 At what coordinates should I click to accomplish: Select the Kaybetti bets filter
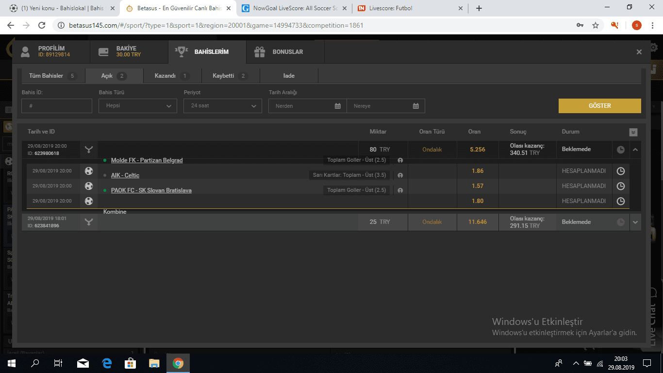click(231, 76)
